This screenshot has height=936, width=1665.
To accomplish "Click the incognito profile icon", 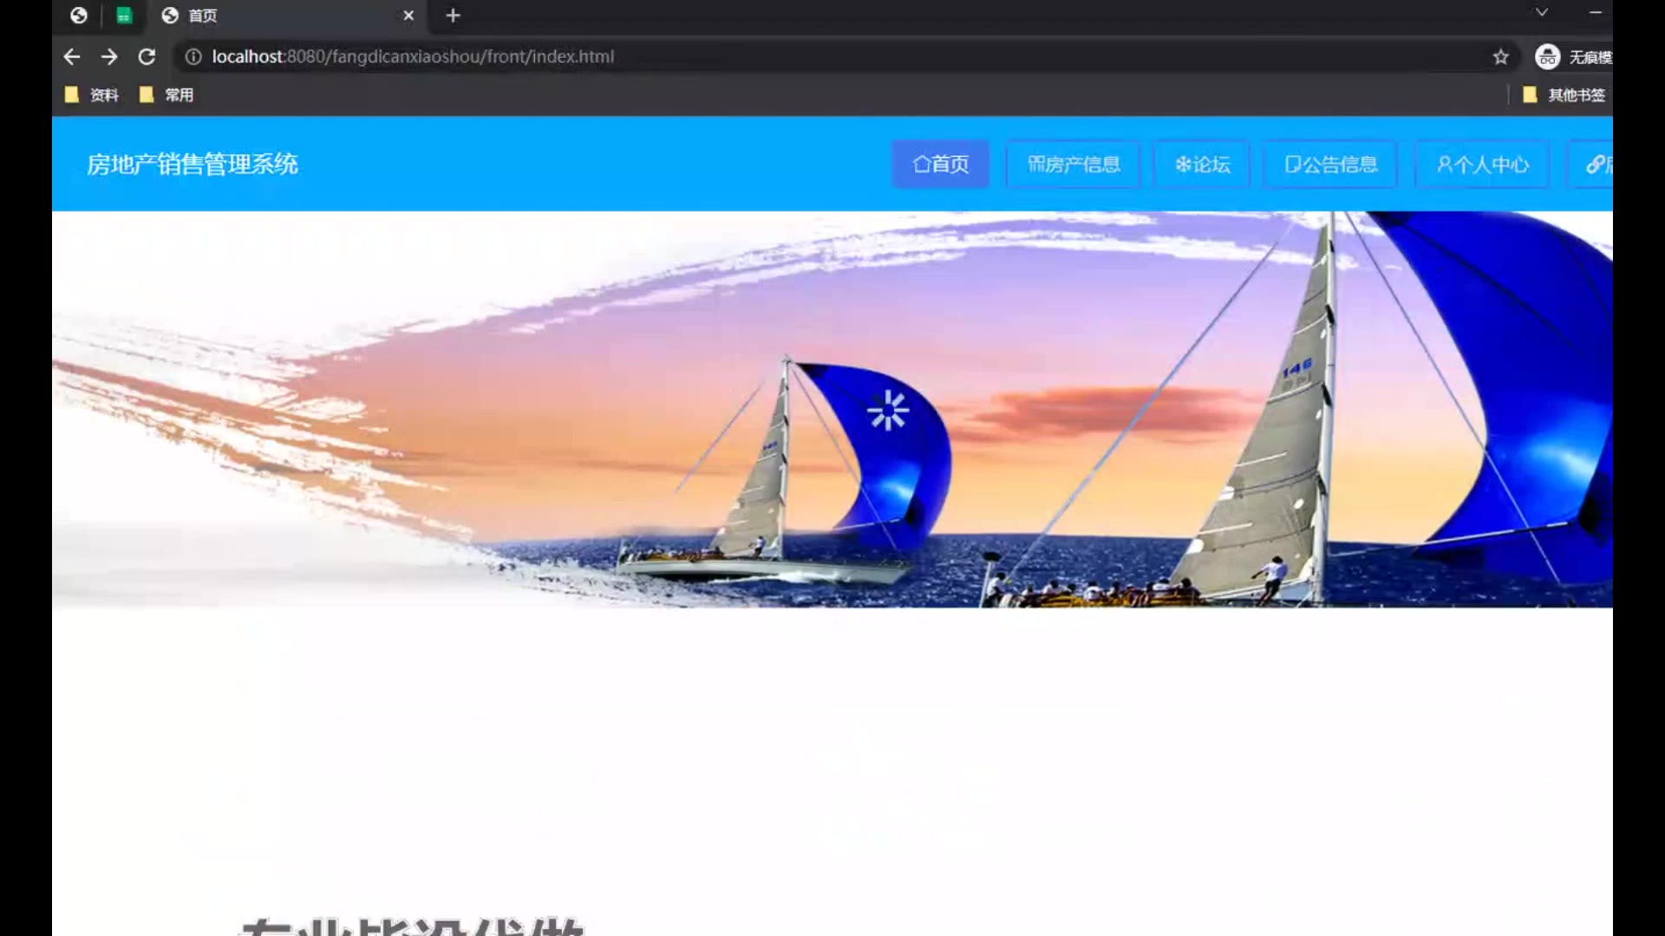I will [x=1547, y=57].
